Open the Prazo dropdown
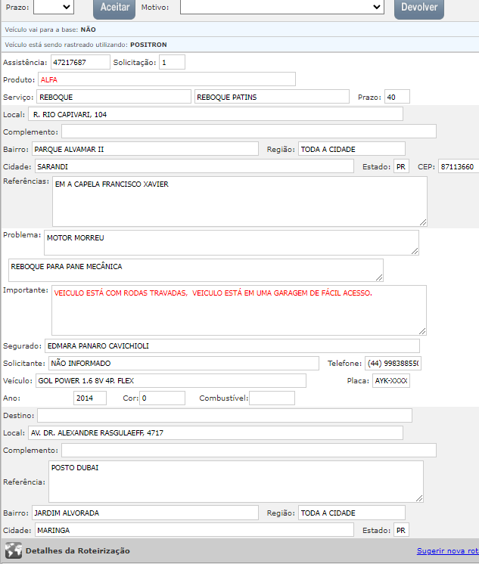This screenshot has width=479, height=564. tap(54, 8)
